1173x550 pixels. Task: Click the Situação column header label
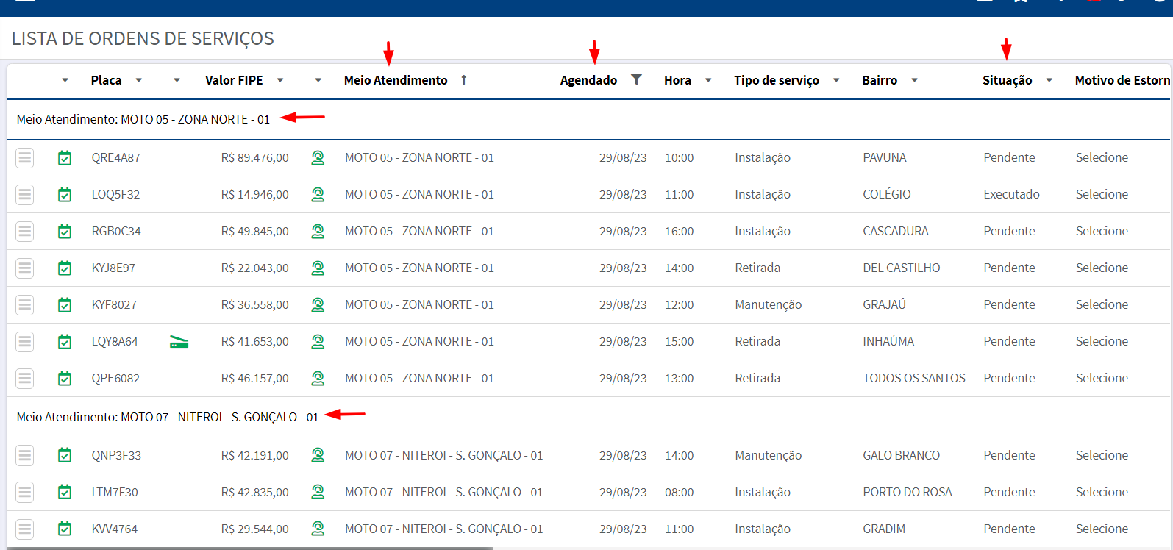(1007, 80)
